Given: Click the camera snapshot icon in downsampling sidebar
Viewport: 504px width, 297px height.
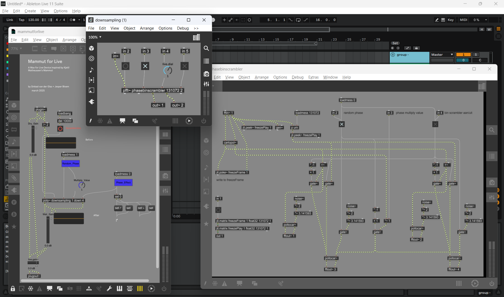Looking at the screenshot, I should tap(206, 74).
